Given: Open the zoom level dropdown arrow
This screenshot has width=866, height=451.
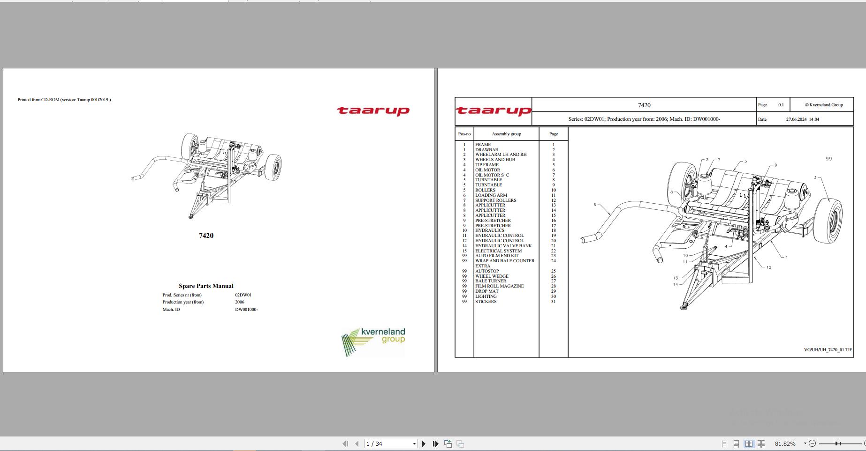Looking at the screenshot, I should 805,443.
